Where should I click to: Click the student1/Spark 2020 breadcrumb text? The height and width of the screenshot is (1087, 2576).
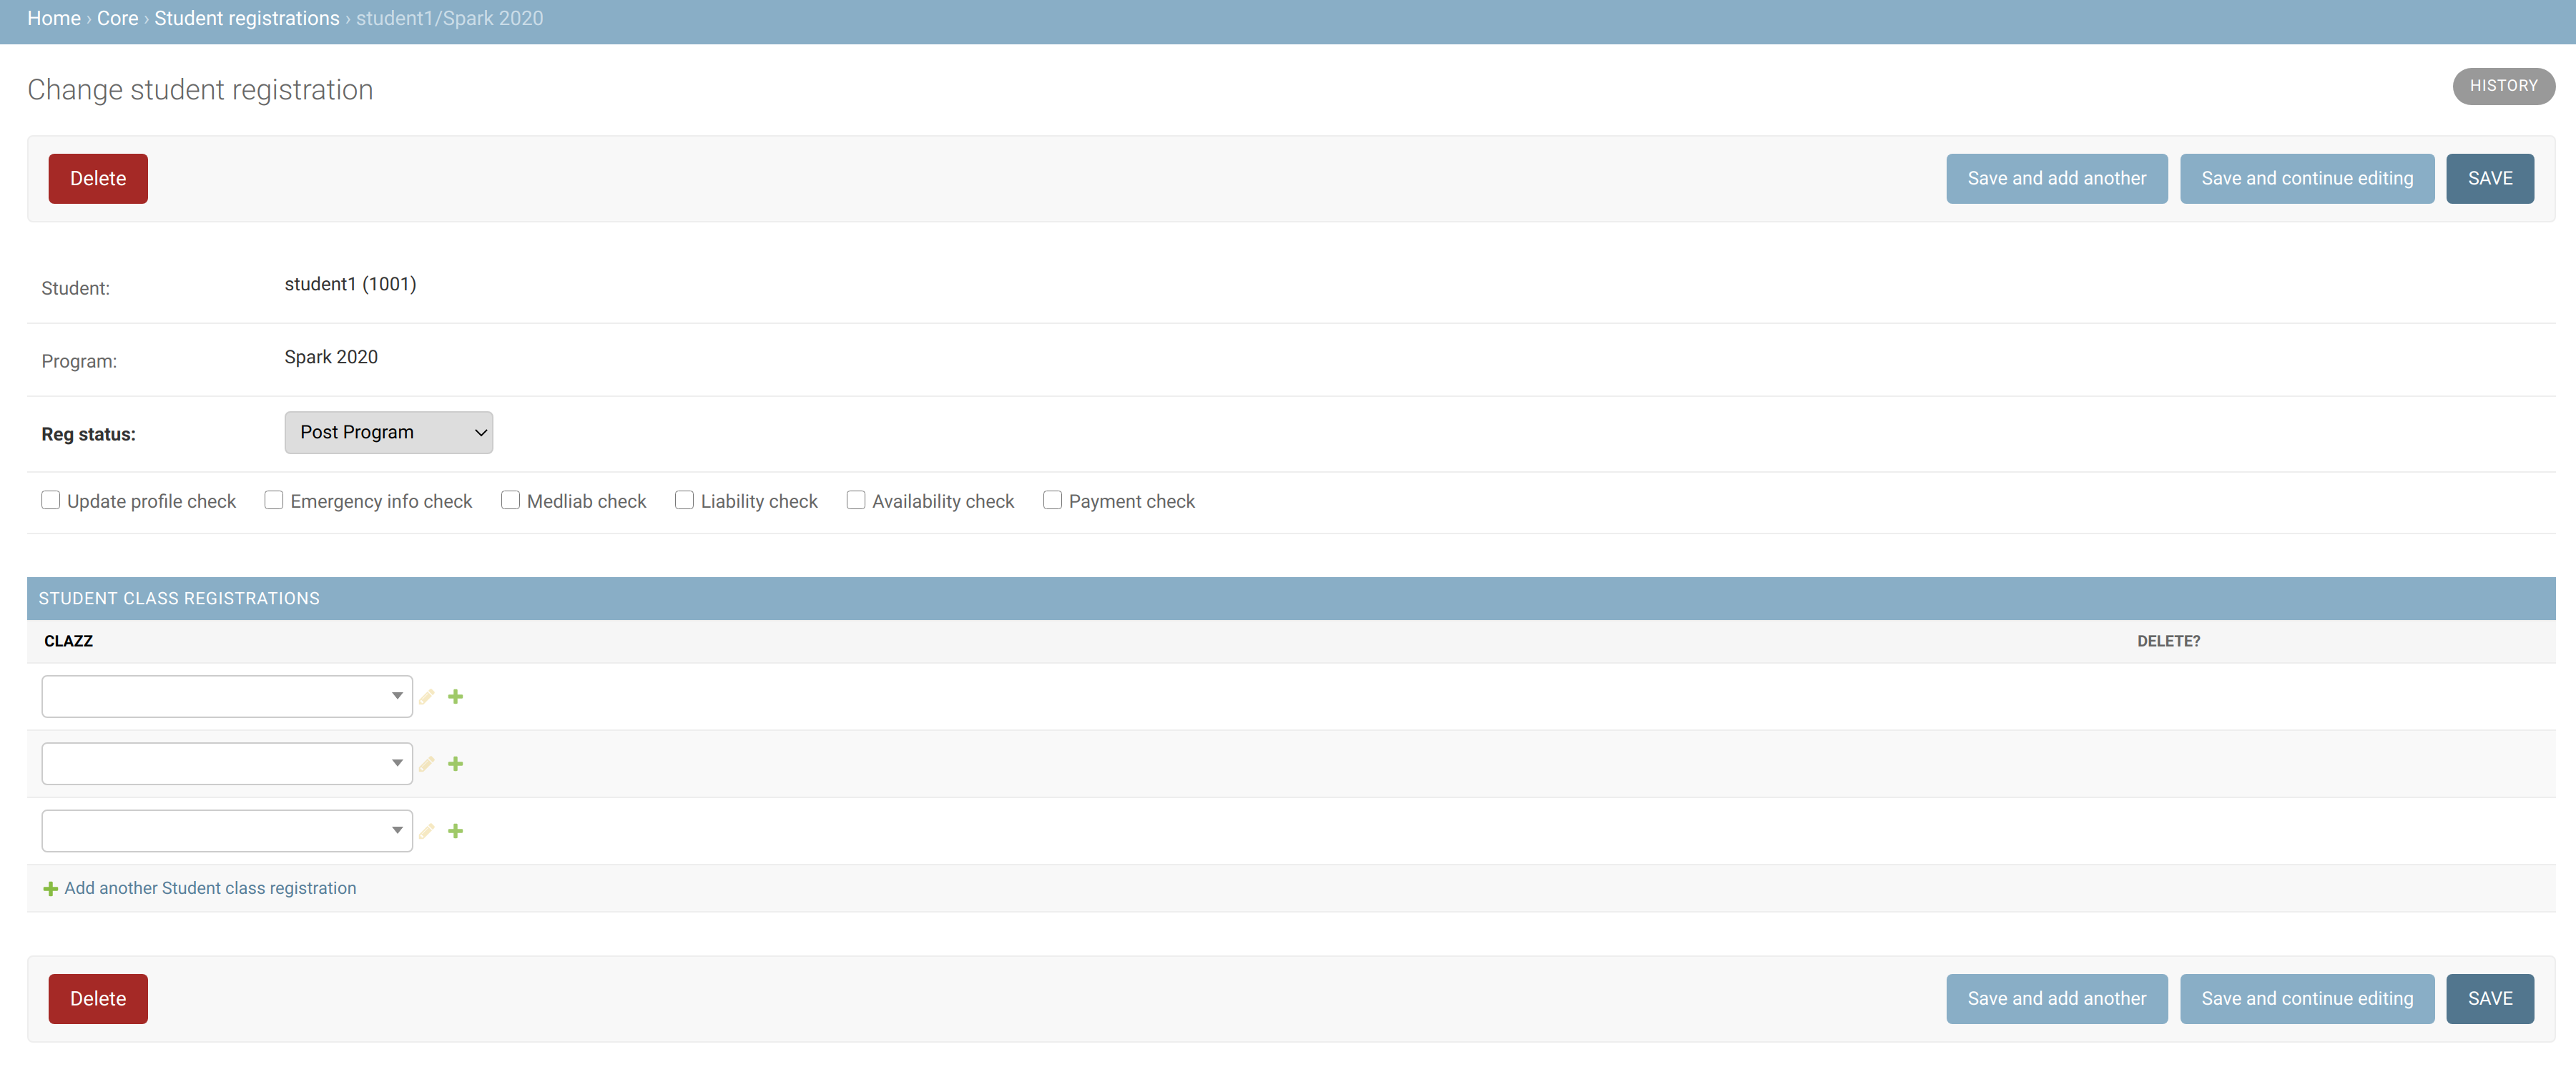[x=449, y=18]
